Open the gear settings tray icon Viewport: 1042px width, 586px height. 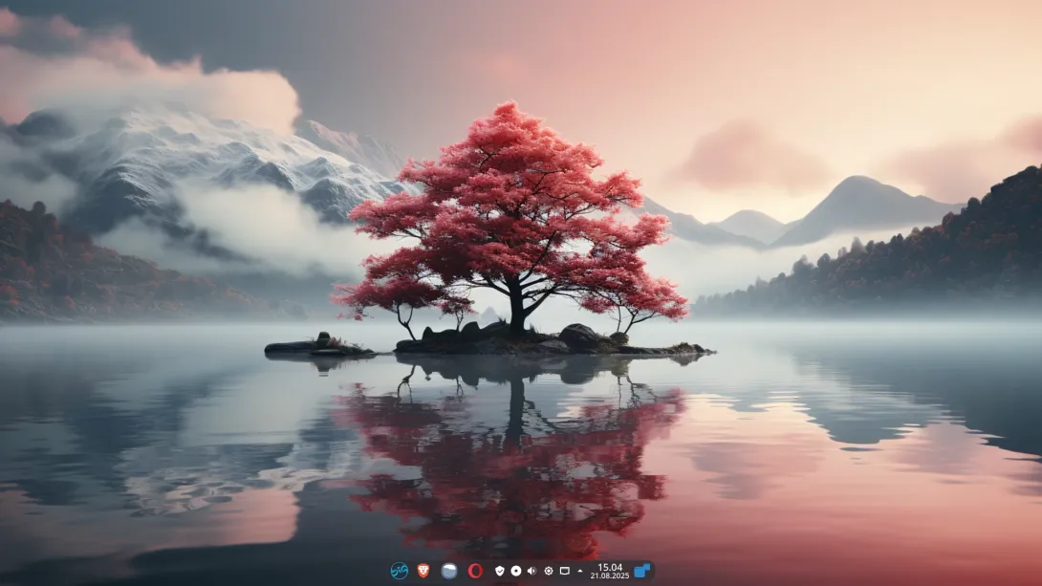[x=549, y=571]
